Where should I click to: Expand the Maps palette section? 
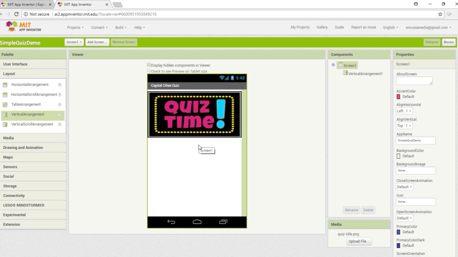(33, 157)
